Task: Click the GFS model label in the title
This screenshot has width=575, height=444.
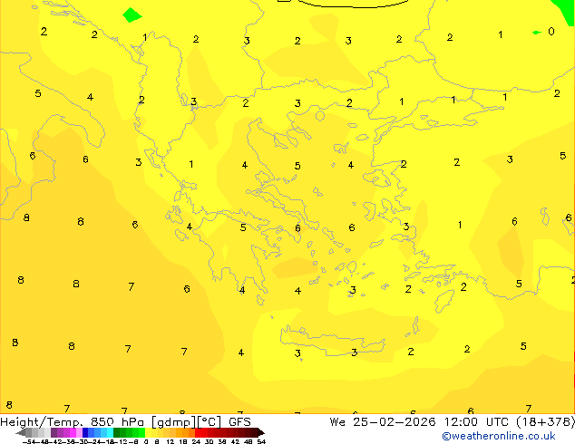Action: pyautogui.click(x=239, y=422)
